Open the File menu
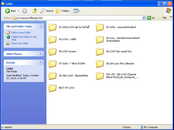Viewport: 174px width, 130px height. tap(164, 18)
